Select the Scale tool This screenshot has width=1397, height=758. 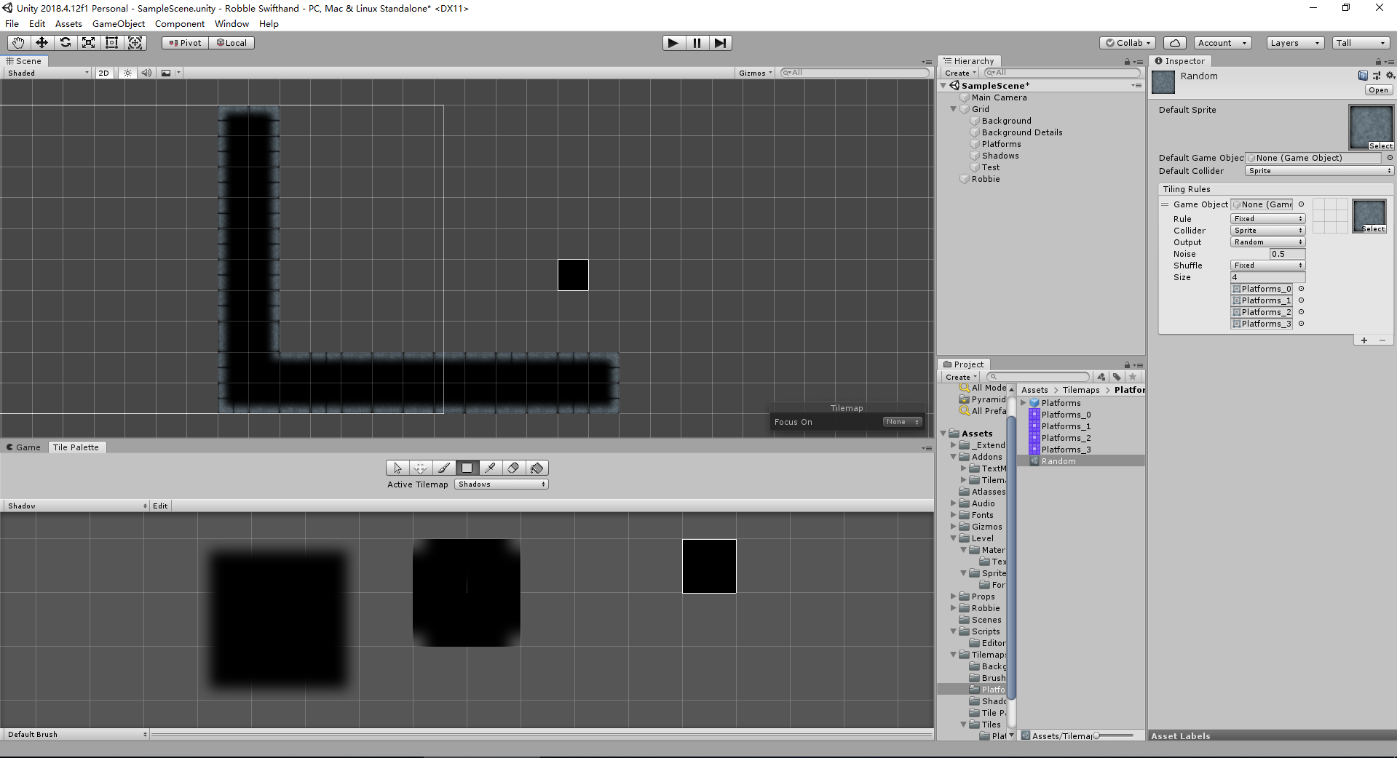click(88, 43)
